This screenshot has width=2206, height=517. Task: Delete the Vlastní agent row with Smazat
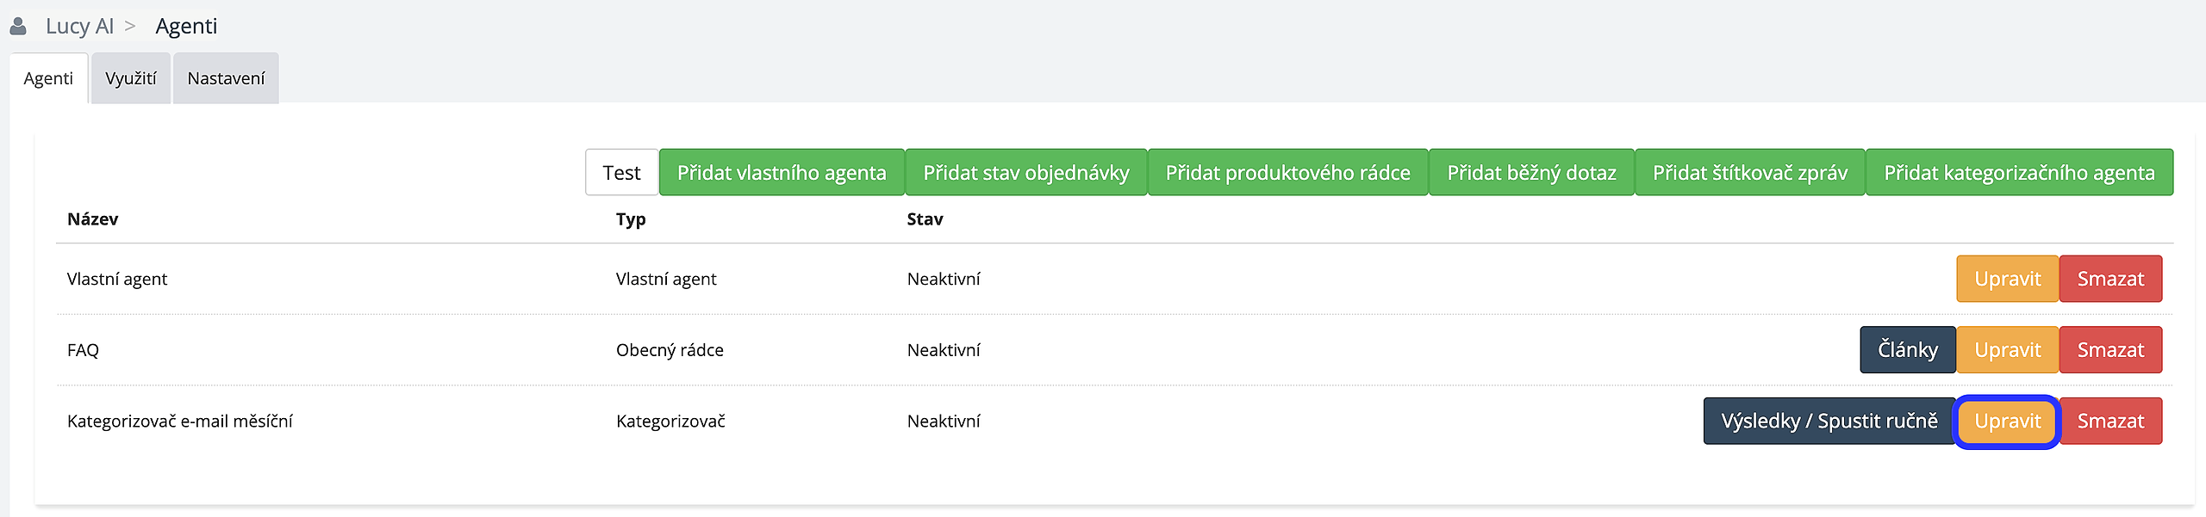pos(2110,279)
